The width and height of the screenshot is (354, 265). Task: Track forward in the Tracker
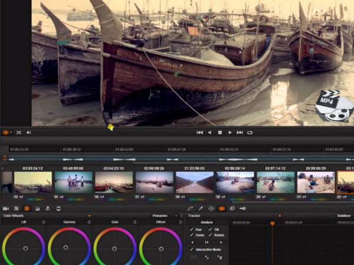221,243
